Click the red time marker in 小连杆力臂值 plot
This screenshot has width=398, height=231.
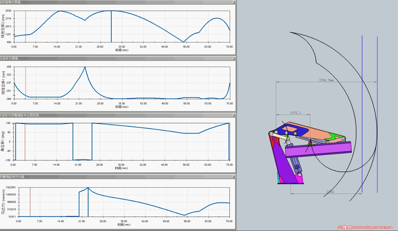point(26,83)
